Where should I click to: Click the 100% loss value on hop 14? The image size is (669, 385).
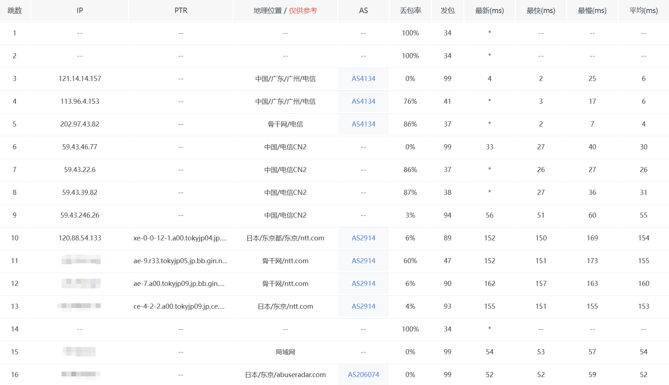point(410,329)
